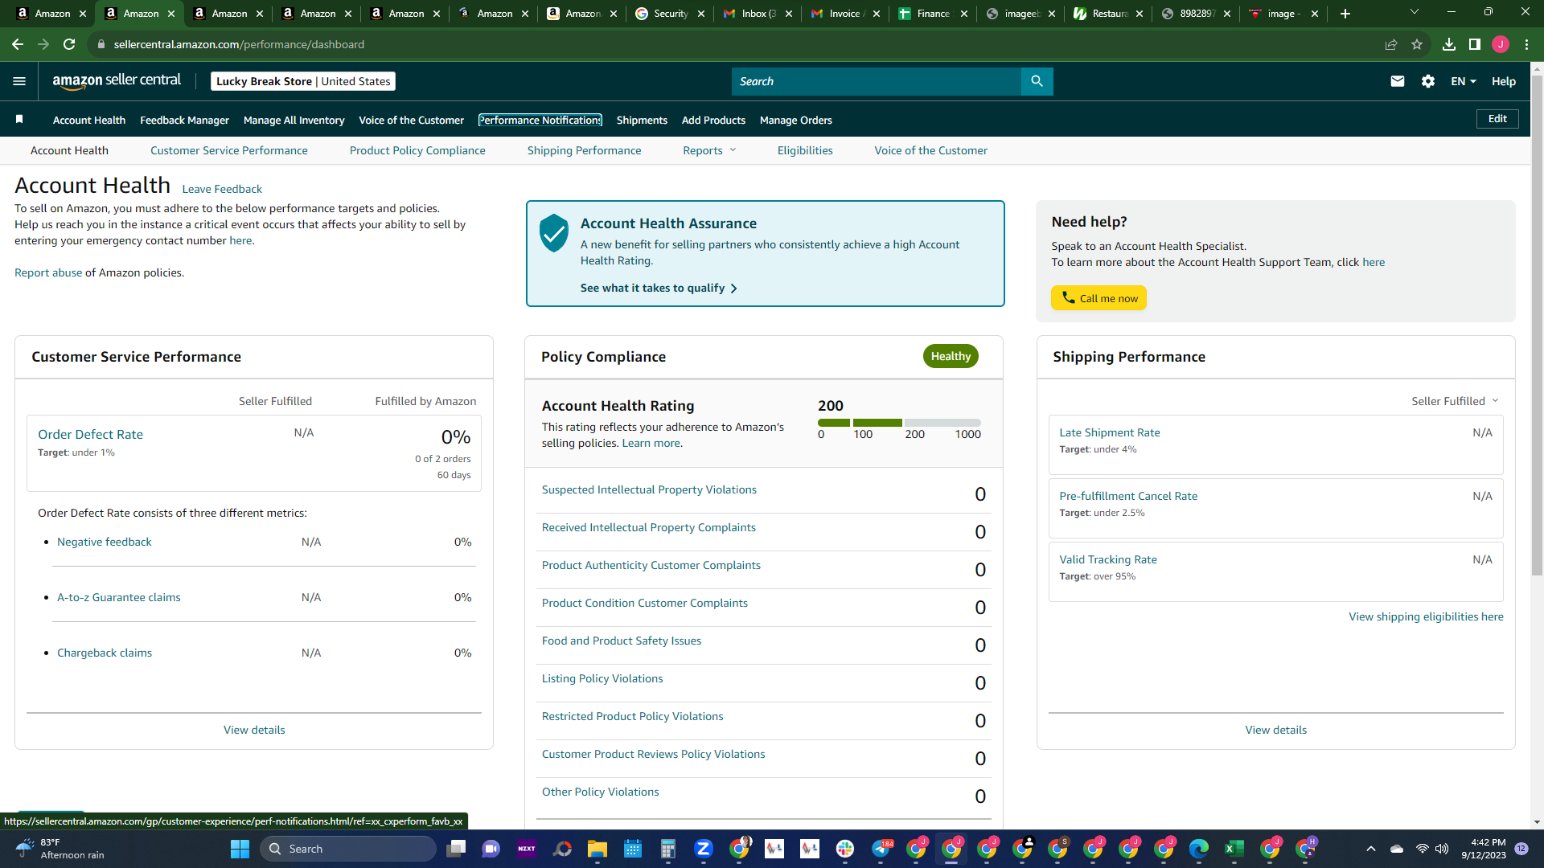The width and height of the screenshot is (1544, 868).
Task: Open the Chrome profile avatar
Action: [x=1501, y=44]
